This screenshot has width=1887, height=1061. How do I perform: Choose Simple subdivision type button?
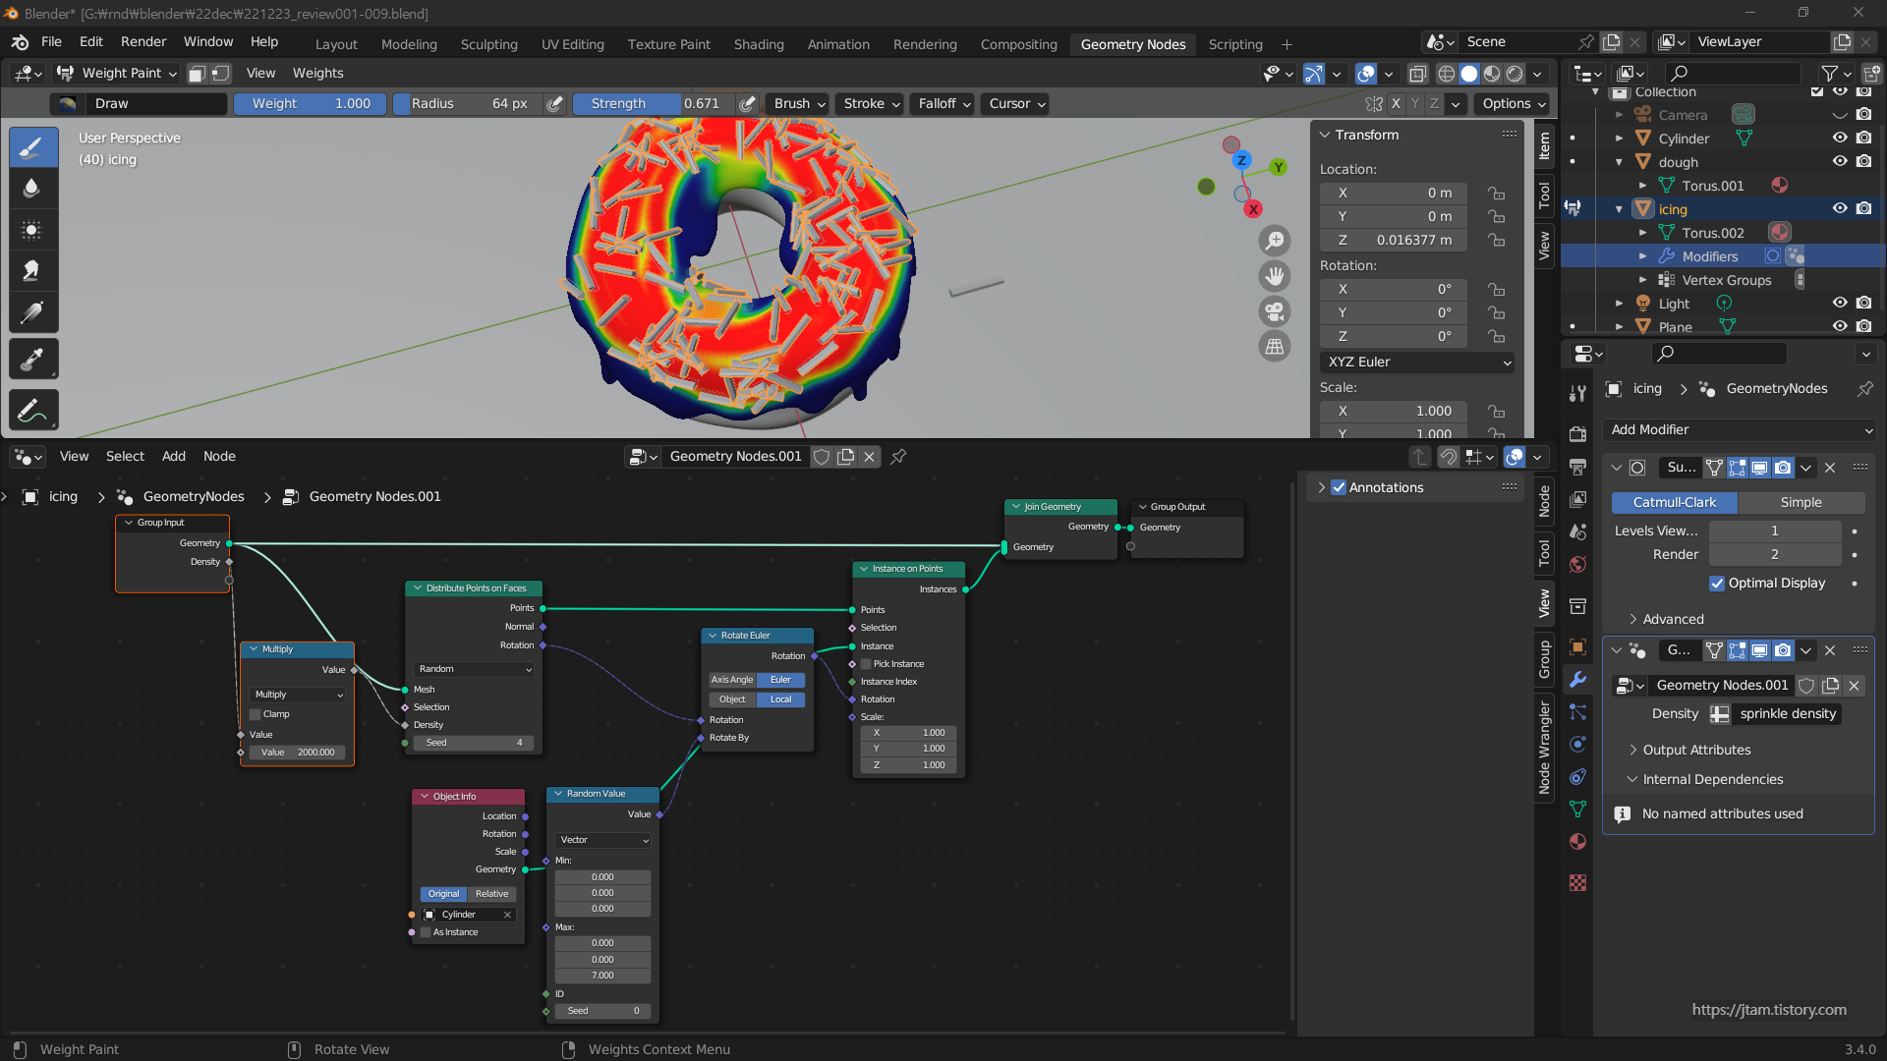pyautogui.click(x=1801, y=502)
